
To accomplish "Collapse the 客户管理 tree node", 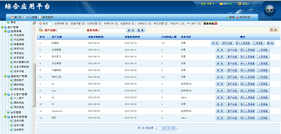I will pyautogui.click(x=2, y=27).
